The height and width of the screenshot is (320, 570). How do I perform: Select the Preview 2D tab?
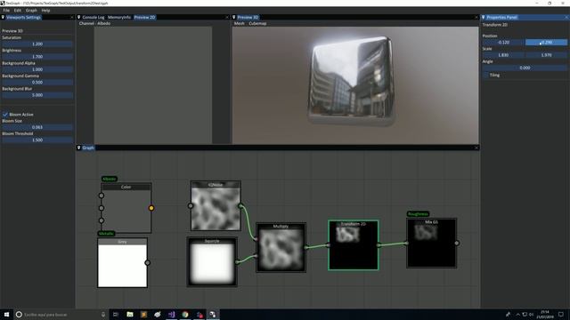pos(144,17)
